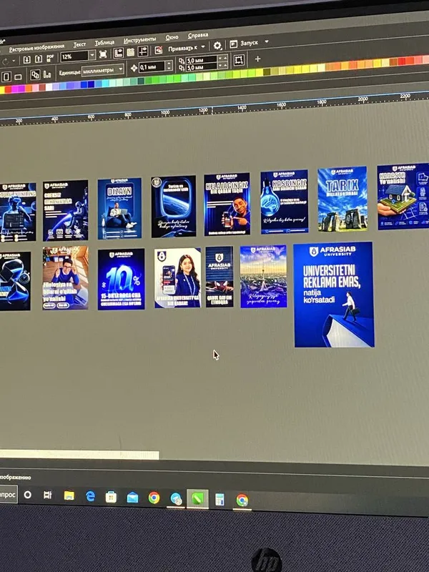Click the Import icon with down arrow
This screenshot has height=572, width=429.
tap(27, 59)
